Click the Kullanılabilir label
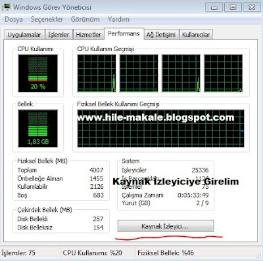The height and width of the screenshot is (261, 263). [x=33, y=187]
